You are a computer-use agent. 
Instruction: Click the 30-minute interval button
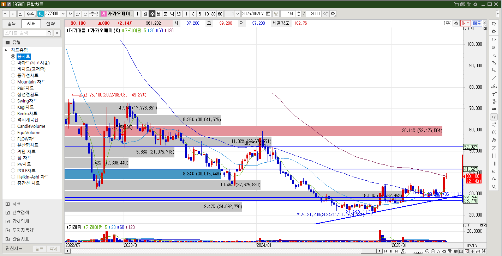[x=213, y=13]
